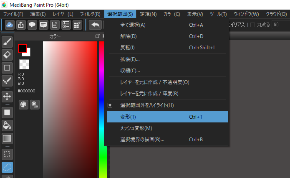Select the Eraser tool
This screenshot has height=178, width=290.
point(7,55)
